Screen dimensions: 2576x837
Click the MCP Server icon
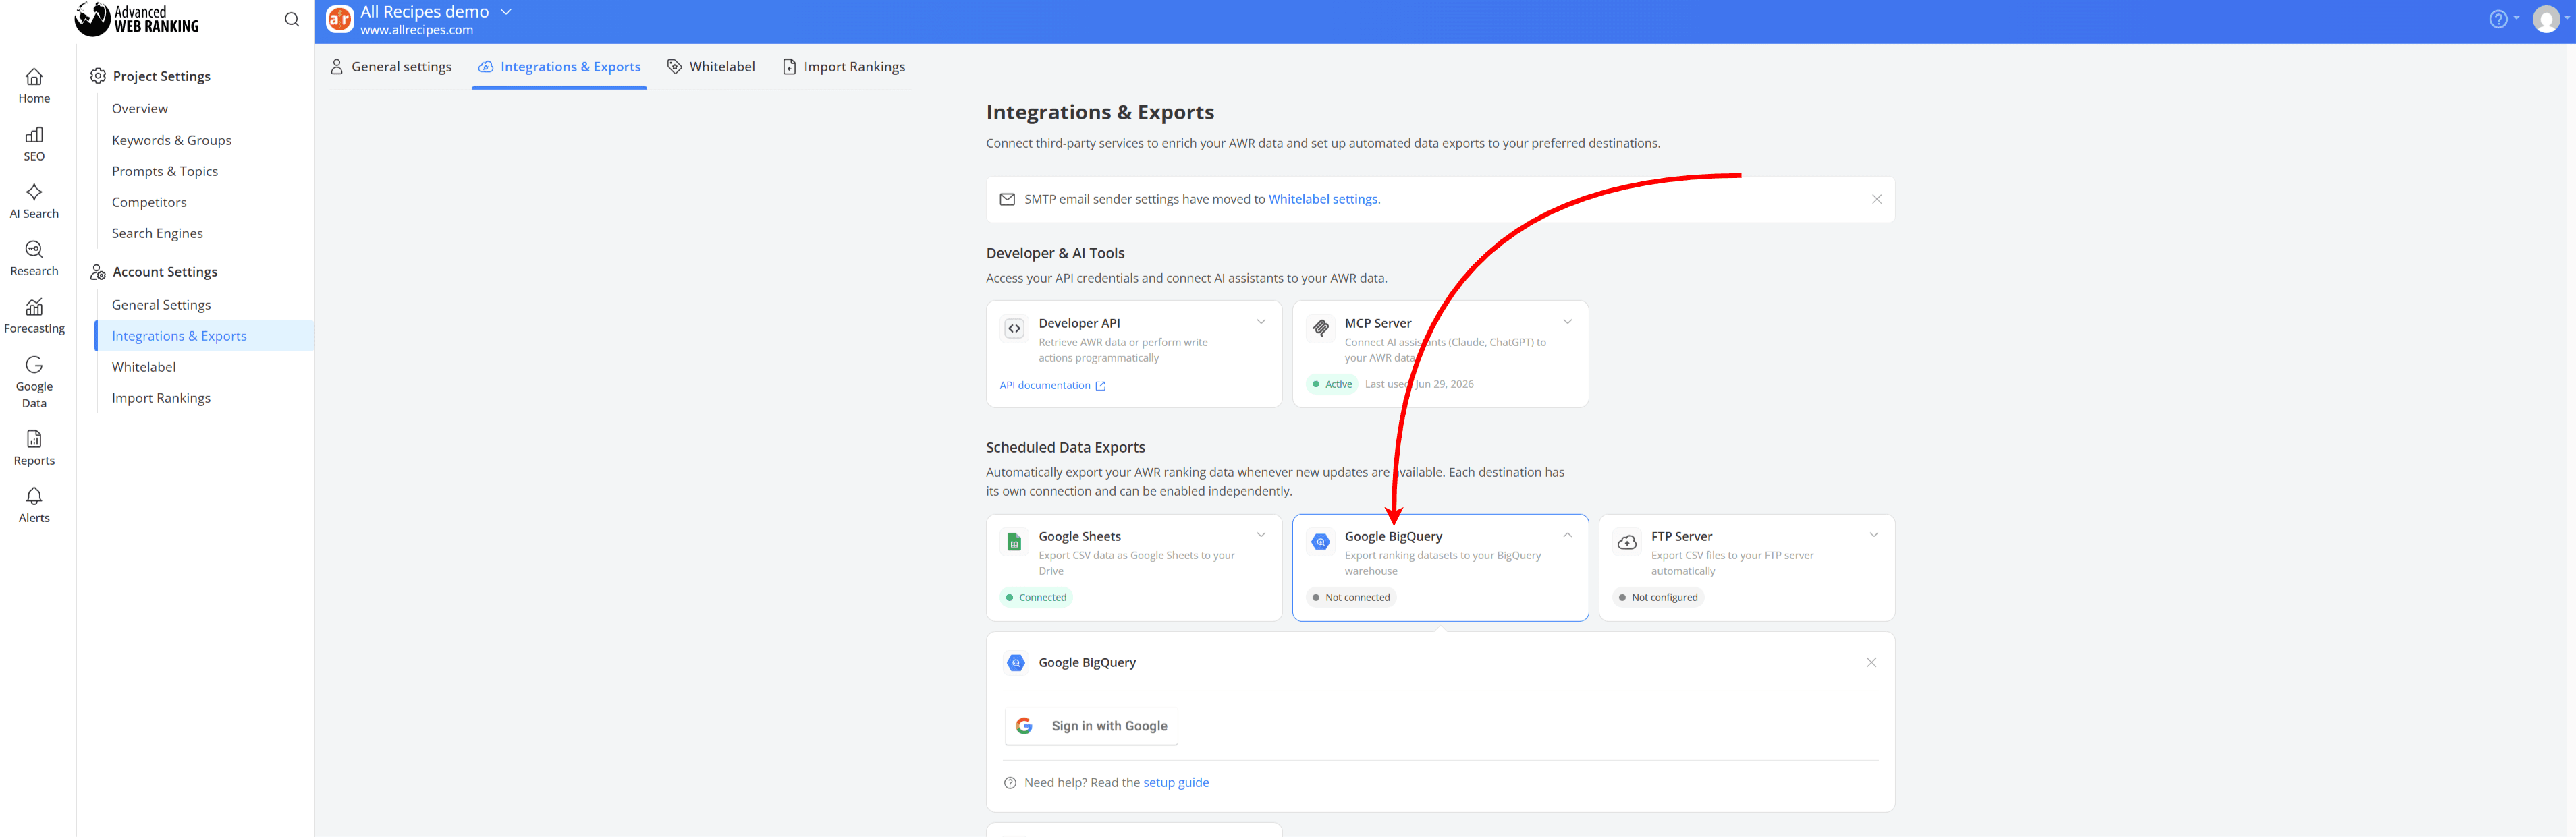coord(1320,328)
